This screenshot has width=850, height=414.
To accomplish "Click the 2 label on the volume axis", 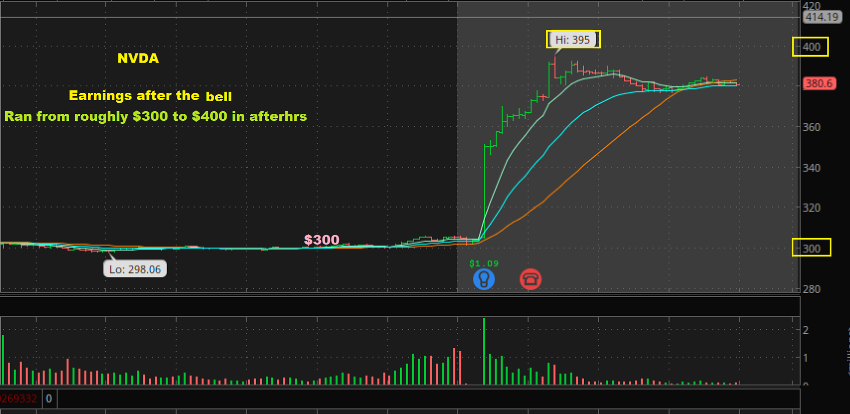I will (x=805, y=330).
